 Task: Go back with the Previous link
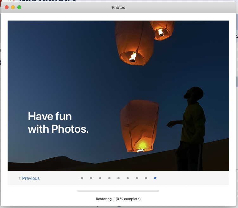pyautogui.click(x=29, y=178)
